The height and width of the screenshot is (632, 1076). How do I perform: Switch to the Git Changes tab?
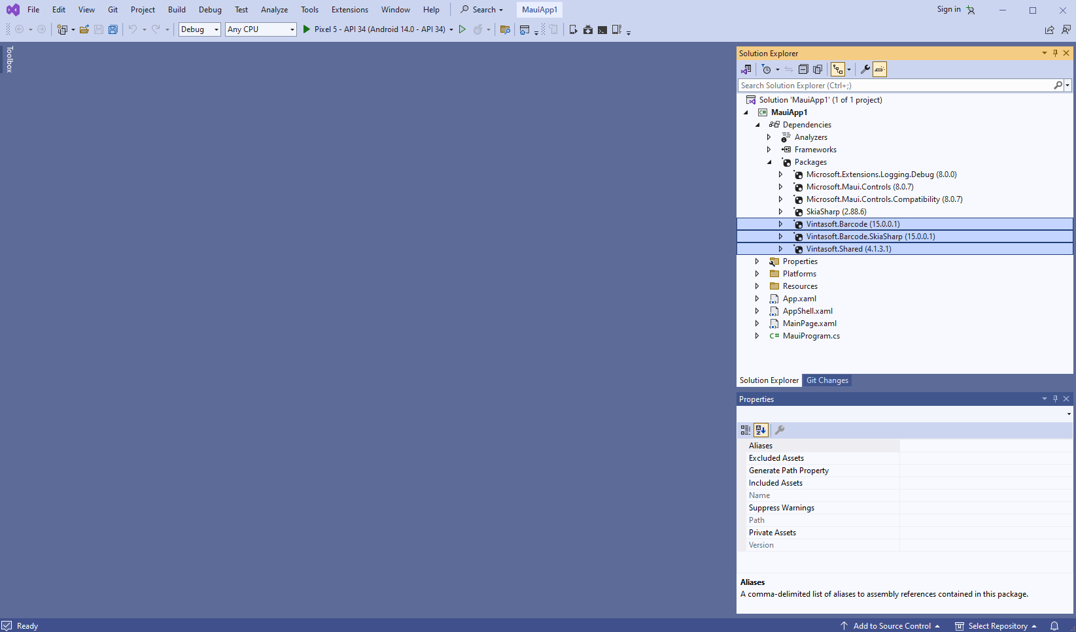tap(827, 380)
